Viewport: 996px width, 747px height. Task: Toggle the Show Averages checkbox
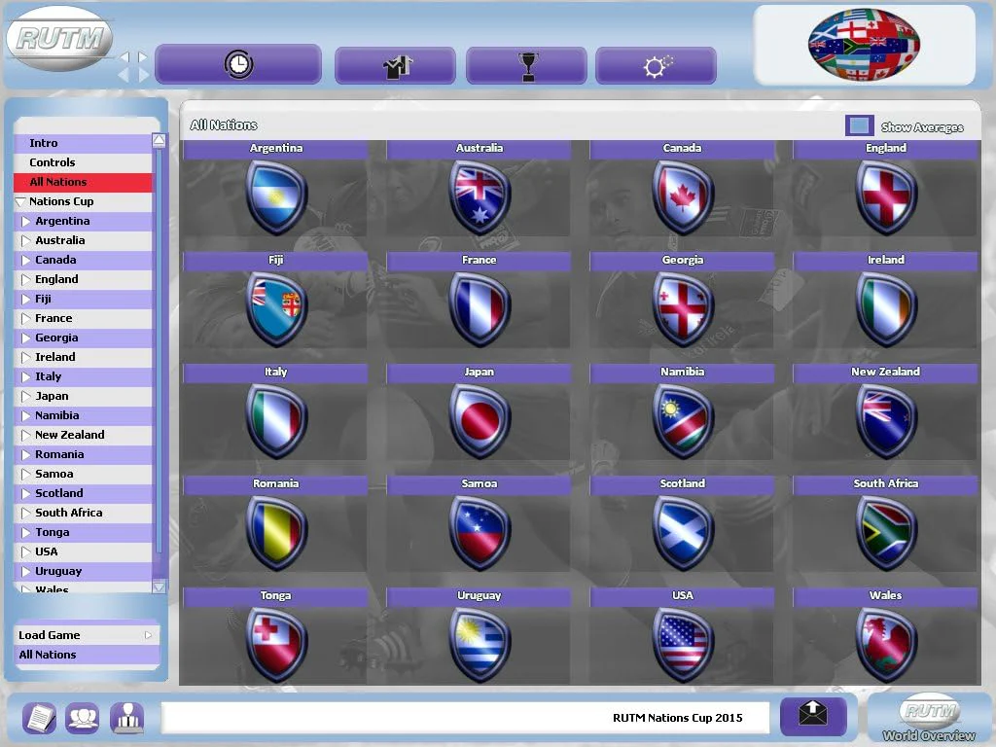click(x=860, y=125)
